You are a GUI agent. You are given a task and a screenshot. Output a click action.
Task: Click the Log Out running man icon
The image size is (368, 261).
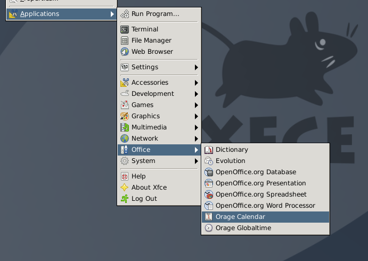pos(125,199)
